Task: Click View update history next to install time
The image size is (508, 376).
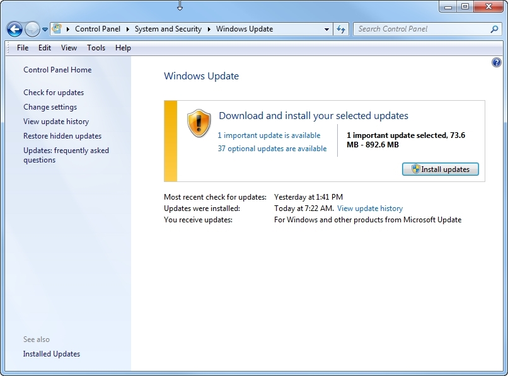Action: [370, 208]
